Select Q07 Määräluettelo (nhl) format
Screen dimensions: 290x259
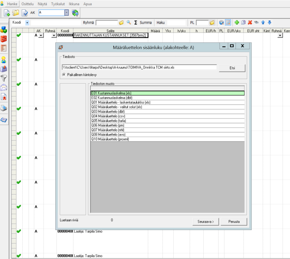[x=167, y=130]
